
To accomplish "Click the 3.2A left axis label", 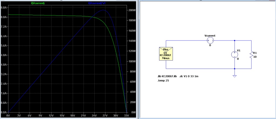I will pos(4,74).
